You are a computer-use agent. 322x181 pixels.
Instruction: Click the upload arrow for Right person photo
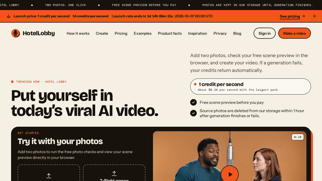pyautogui.click(x=114, y=173)
